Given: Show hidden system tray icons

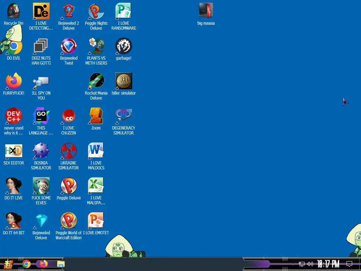Looking at the screenshot, I should point(293,264).
